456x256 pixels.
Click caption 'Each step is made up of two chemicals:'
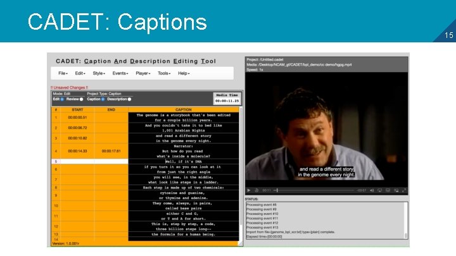184,188
